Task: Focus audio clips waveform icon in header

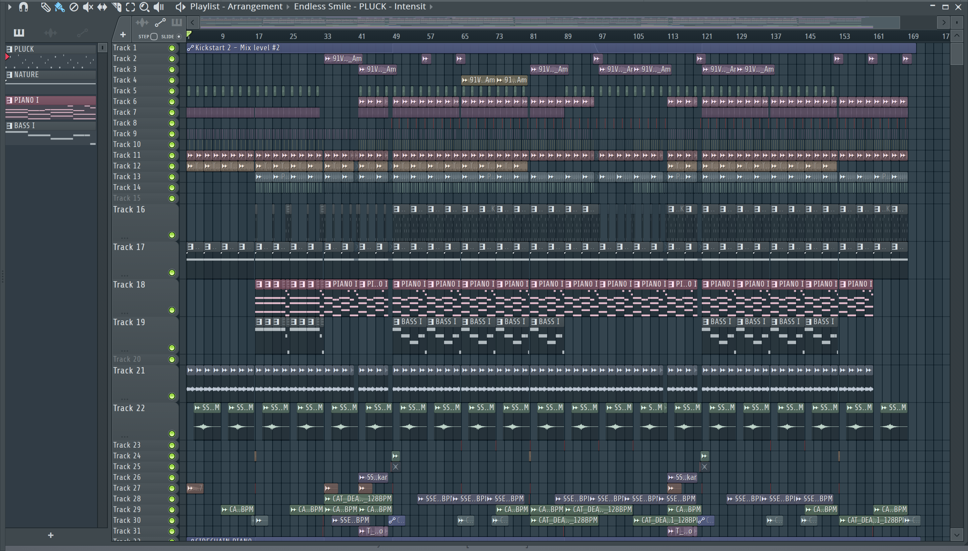Action: pos(142,23)
